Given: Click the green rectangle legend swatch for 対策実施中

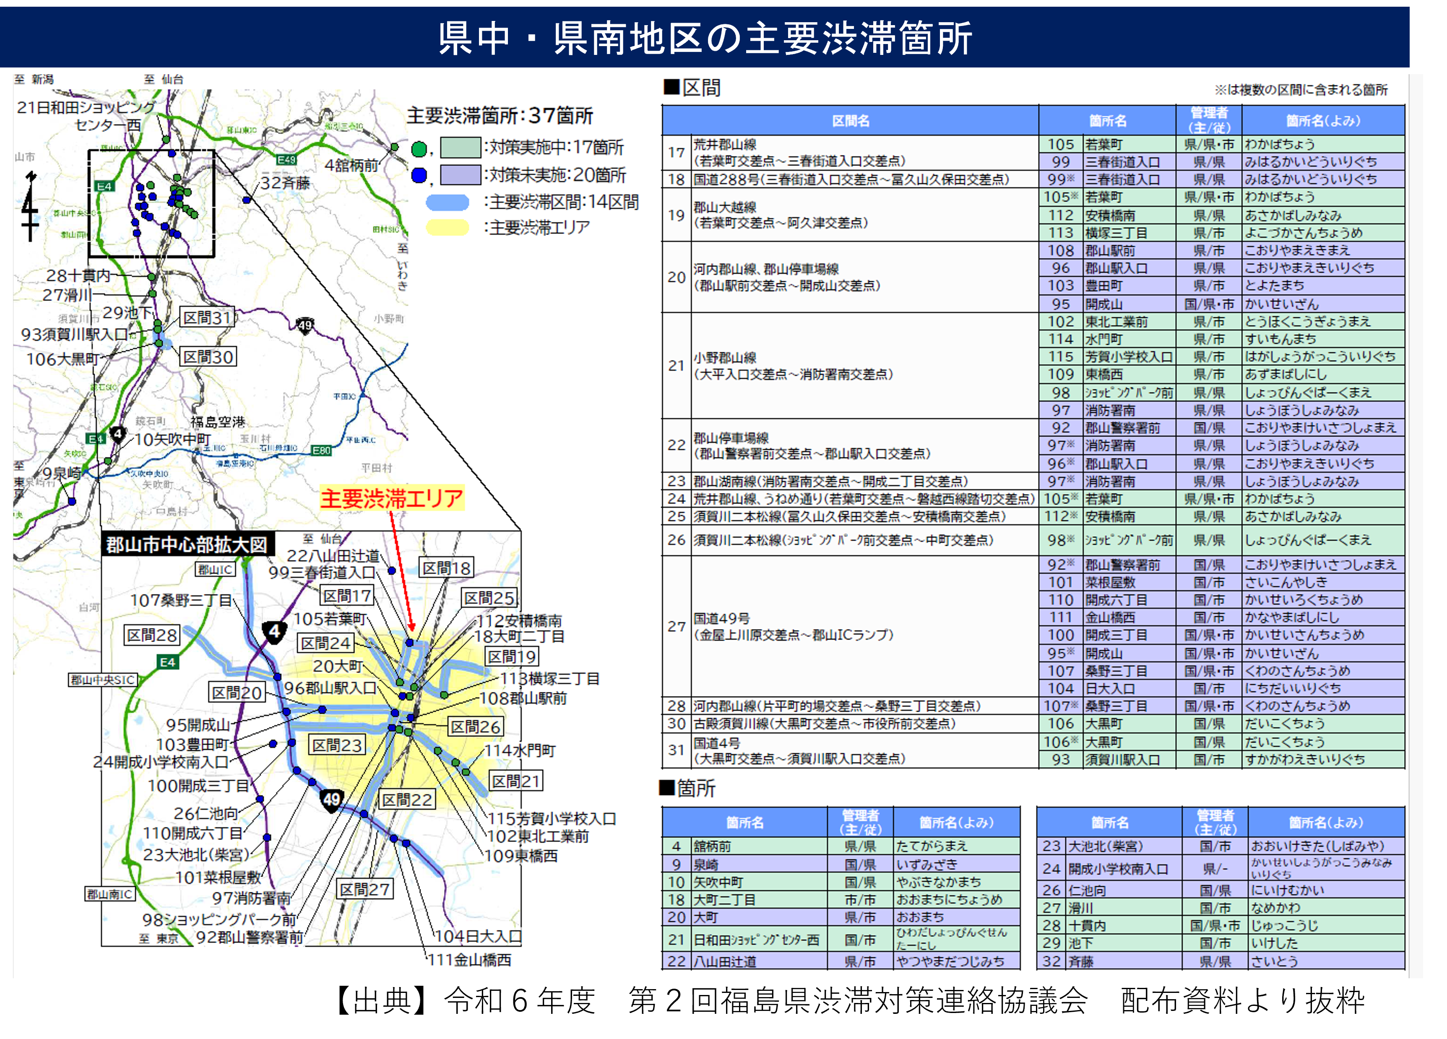Looking at the screenshot, I should coord(461,148).
